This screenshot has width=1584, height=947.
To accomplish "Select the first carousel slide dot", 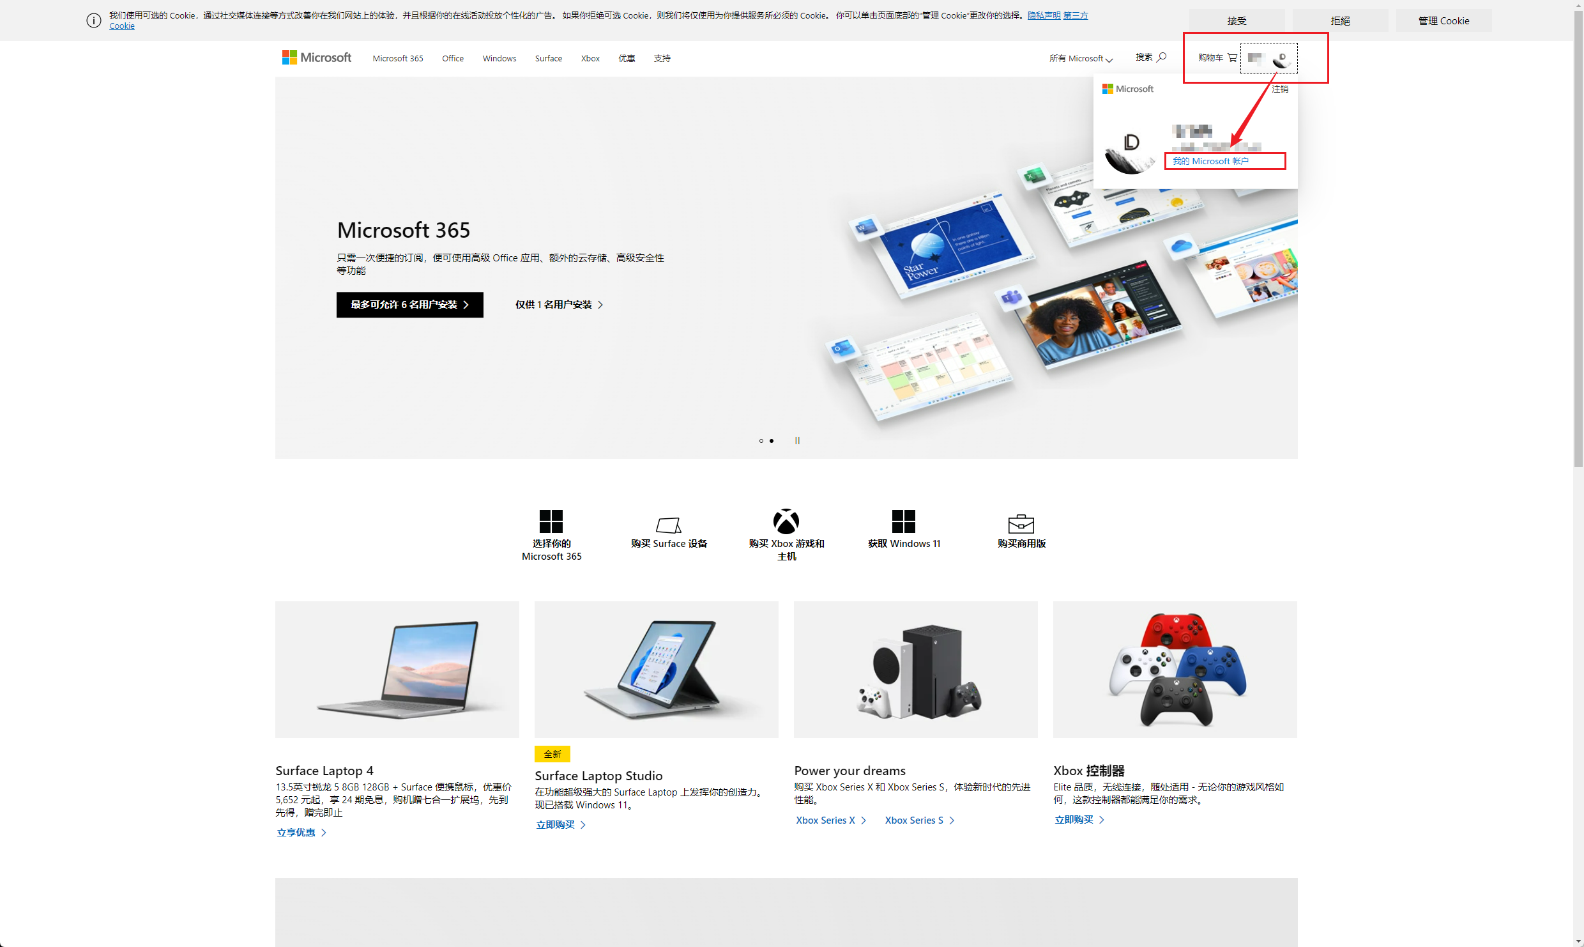I will point(761,441).
